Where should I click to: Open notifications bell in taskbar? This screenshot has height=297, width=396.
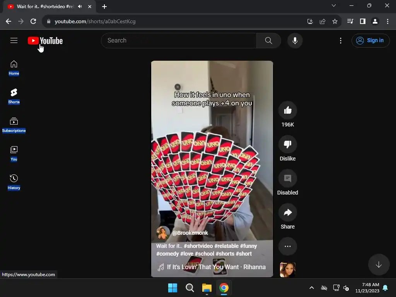(386, 288)
